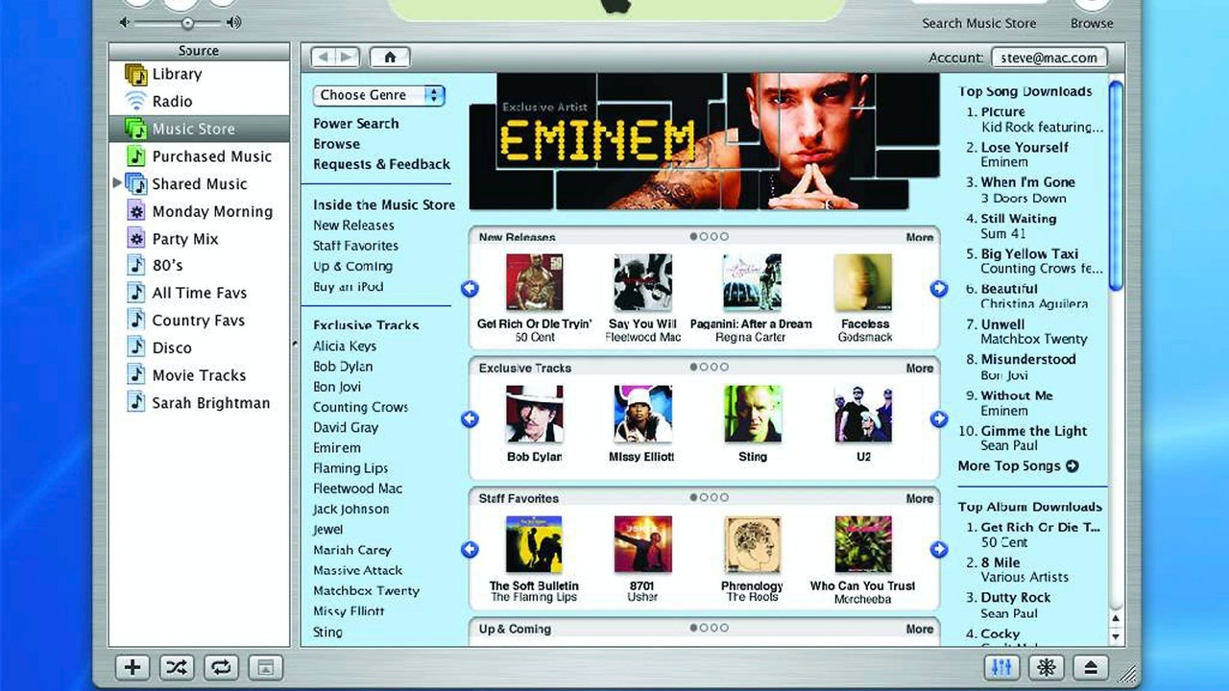Create a new playlist with the plus icon
Screen dimensions: 1229x691
point(132,666)
